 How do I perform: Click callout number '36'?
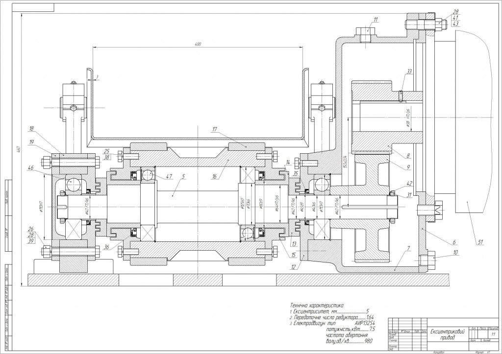[107, 247]
